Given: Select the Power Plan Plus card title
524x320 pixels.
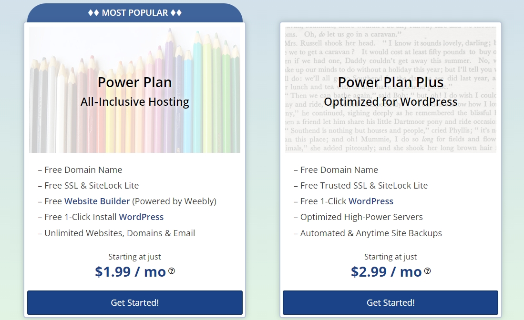Looking at the screenshot, I should point(390,82).
